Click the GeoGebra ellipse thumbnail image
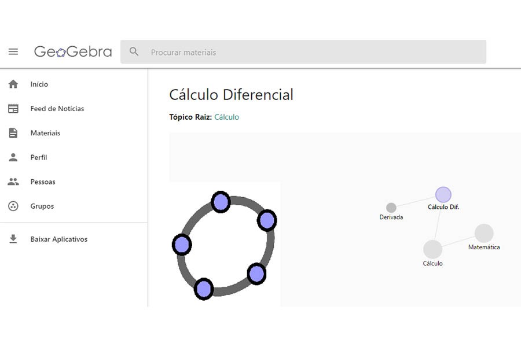Viewport: 521px width, 347px height. coord(225,245)
